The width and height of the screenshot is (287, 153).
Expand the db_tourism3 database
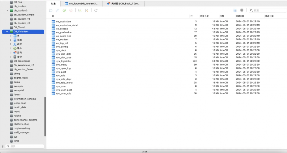point(7,11)
